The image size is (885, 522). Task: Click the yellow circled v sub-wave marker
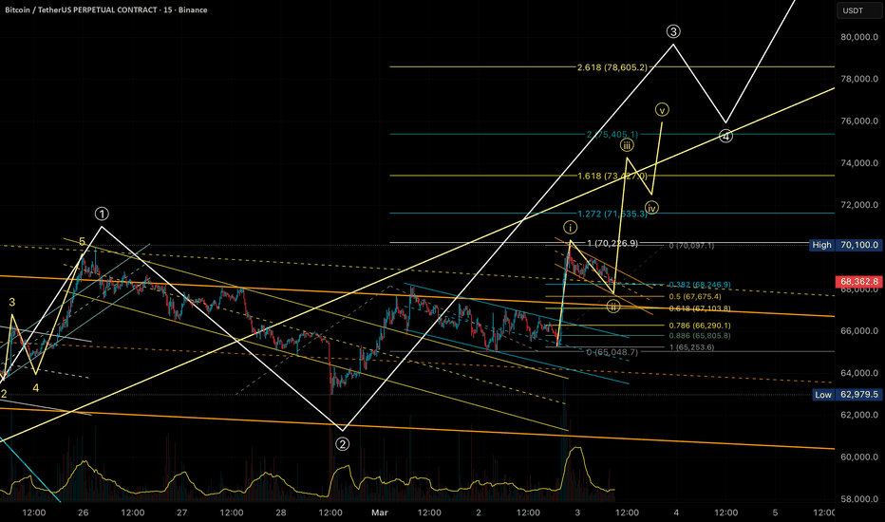tap(661, 109)
